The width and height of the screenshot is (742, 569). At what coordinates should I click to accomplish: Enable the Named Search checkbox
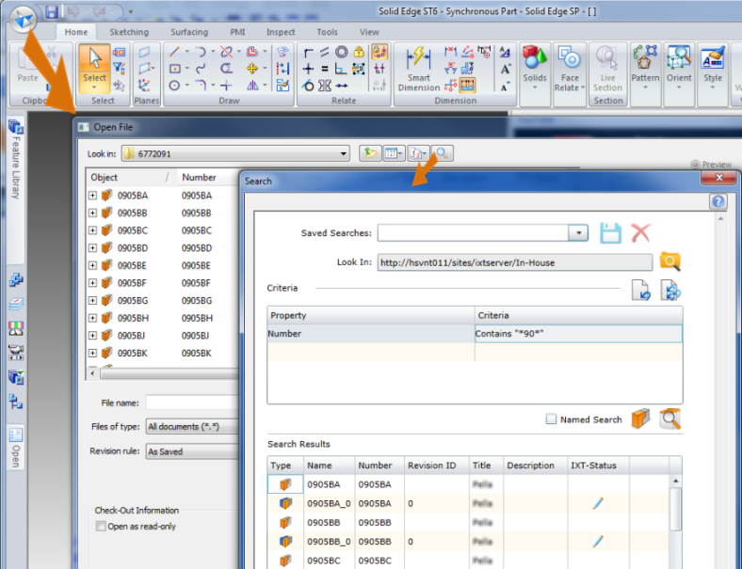(552, 419)
